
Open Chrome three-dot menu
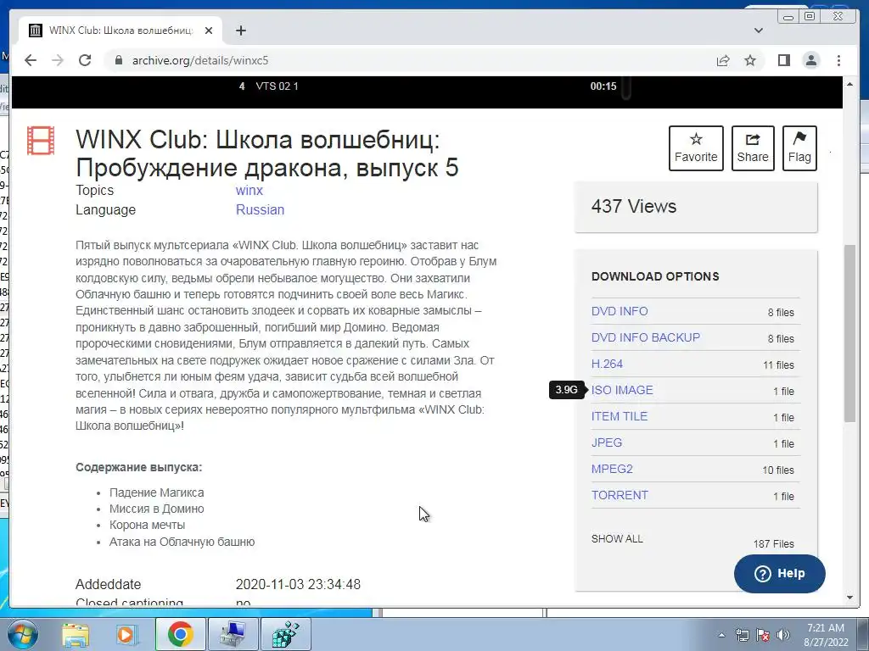coord(838,60)
